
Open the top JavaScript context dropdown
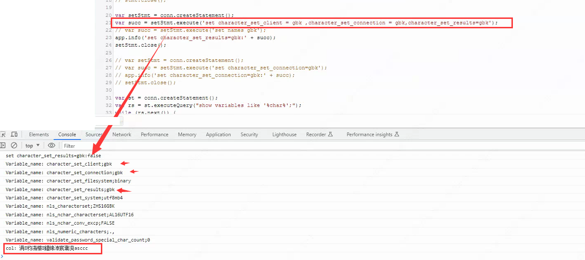point(33,146)
